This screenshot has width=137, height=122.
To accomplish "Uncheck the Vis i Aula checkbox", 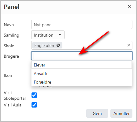I will click(34, 105).
